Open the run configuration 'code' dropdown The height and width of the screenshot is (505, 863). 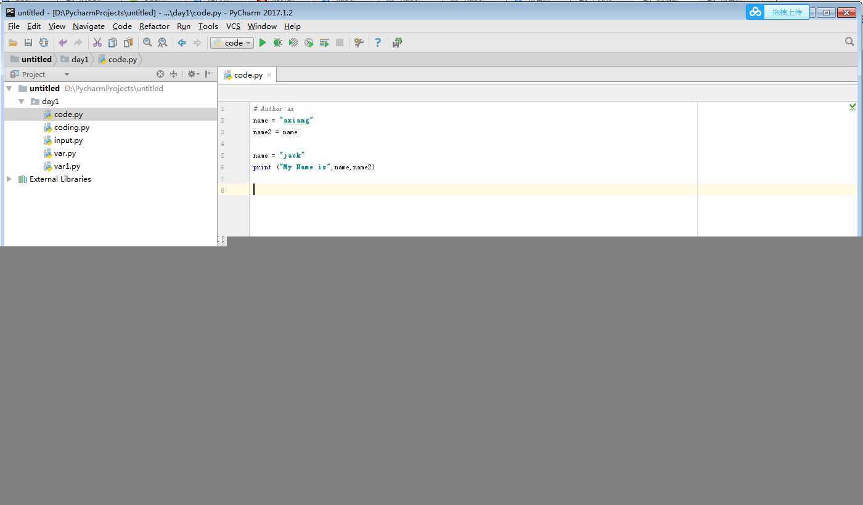point(232,42)
